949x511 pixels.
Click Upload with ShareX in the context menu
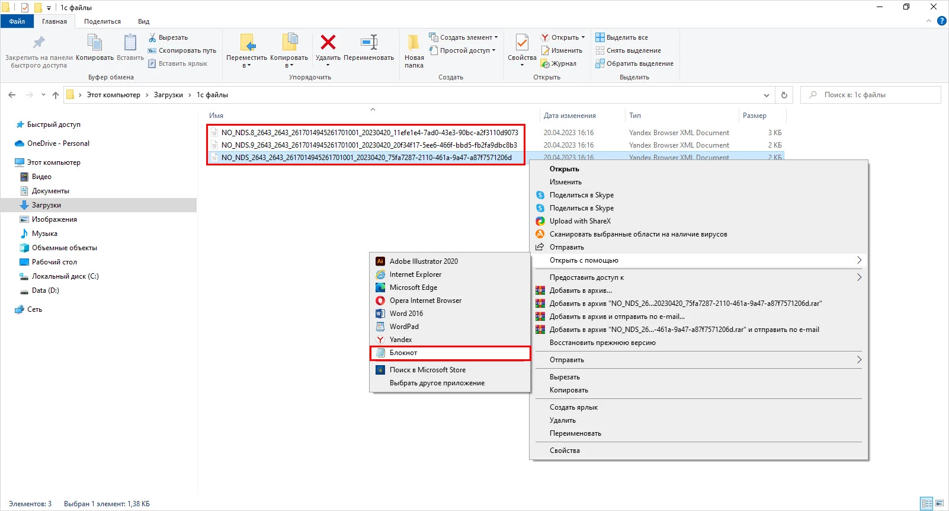(699, 221)
